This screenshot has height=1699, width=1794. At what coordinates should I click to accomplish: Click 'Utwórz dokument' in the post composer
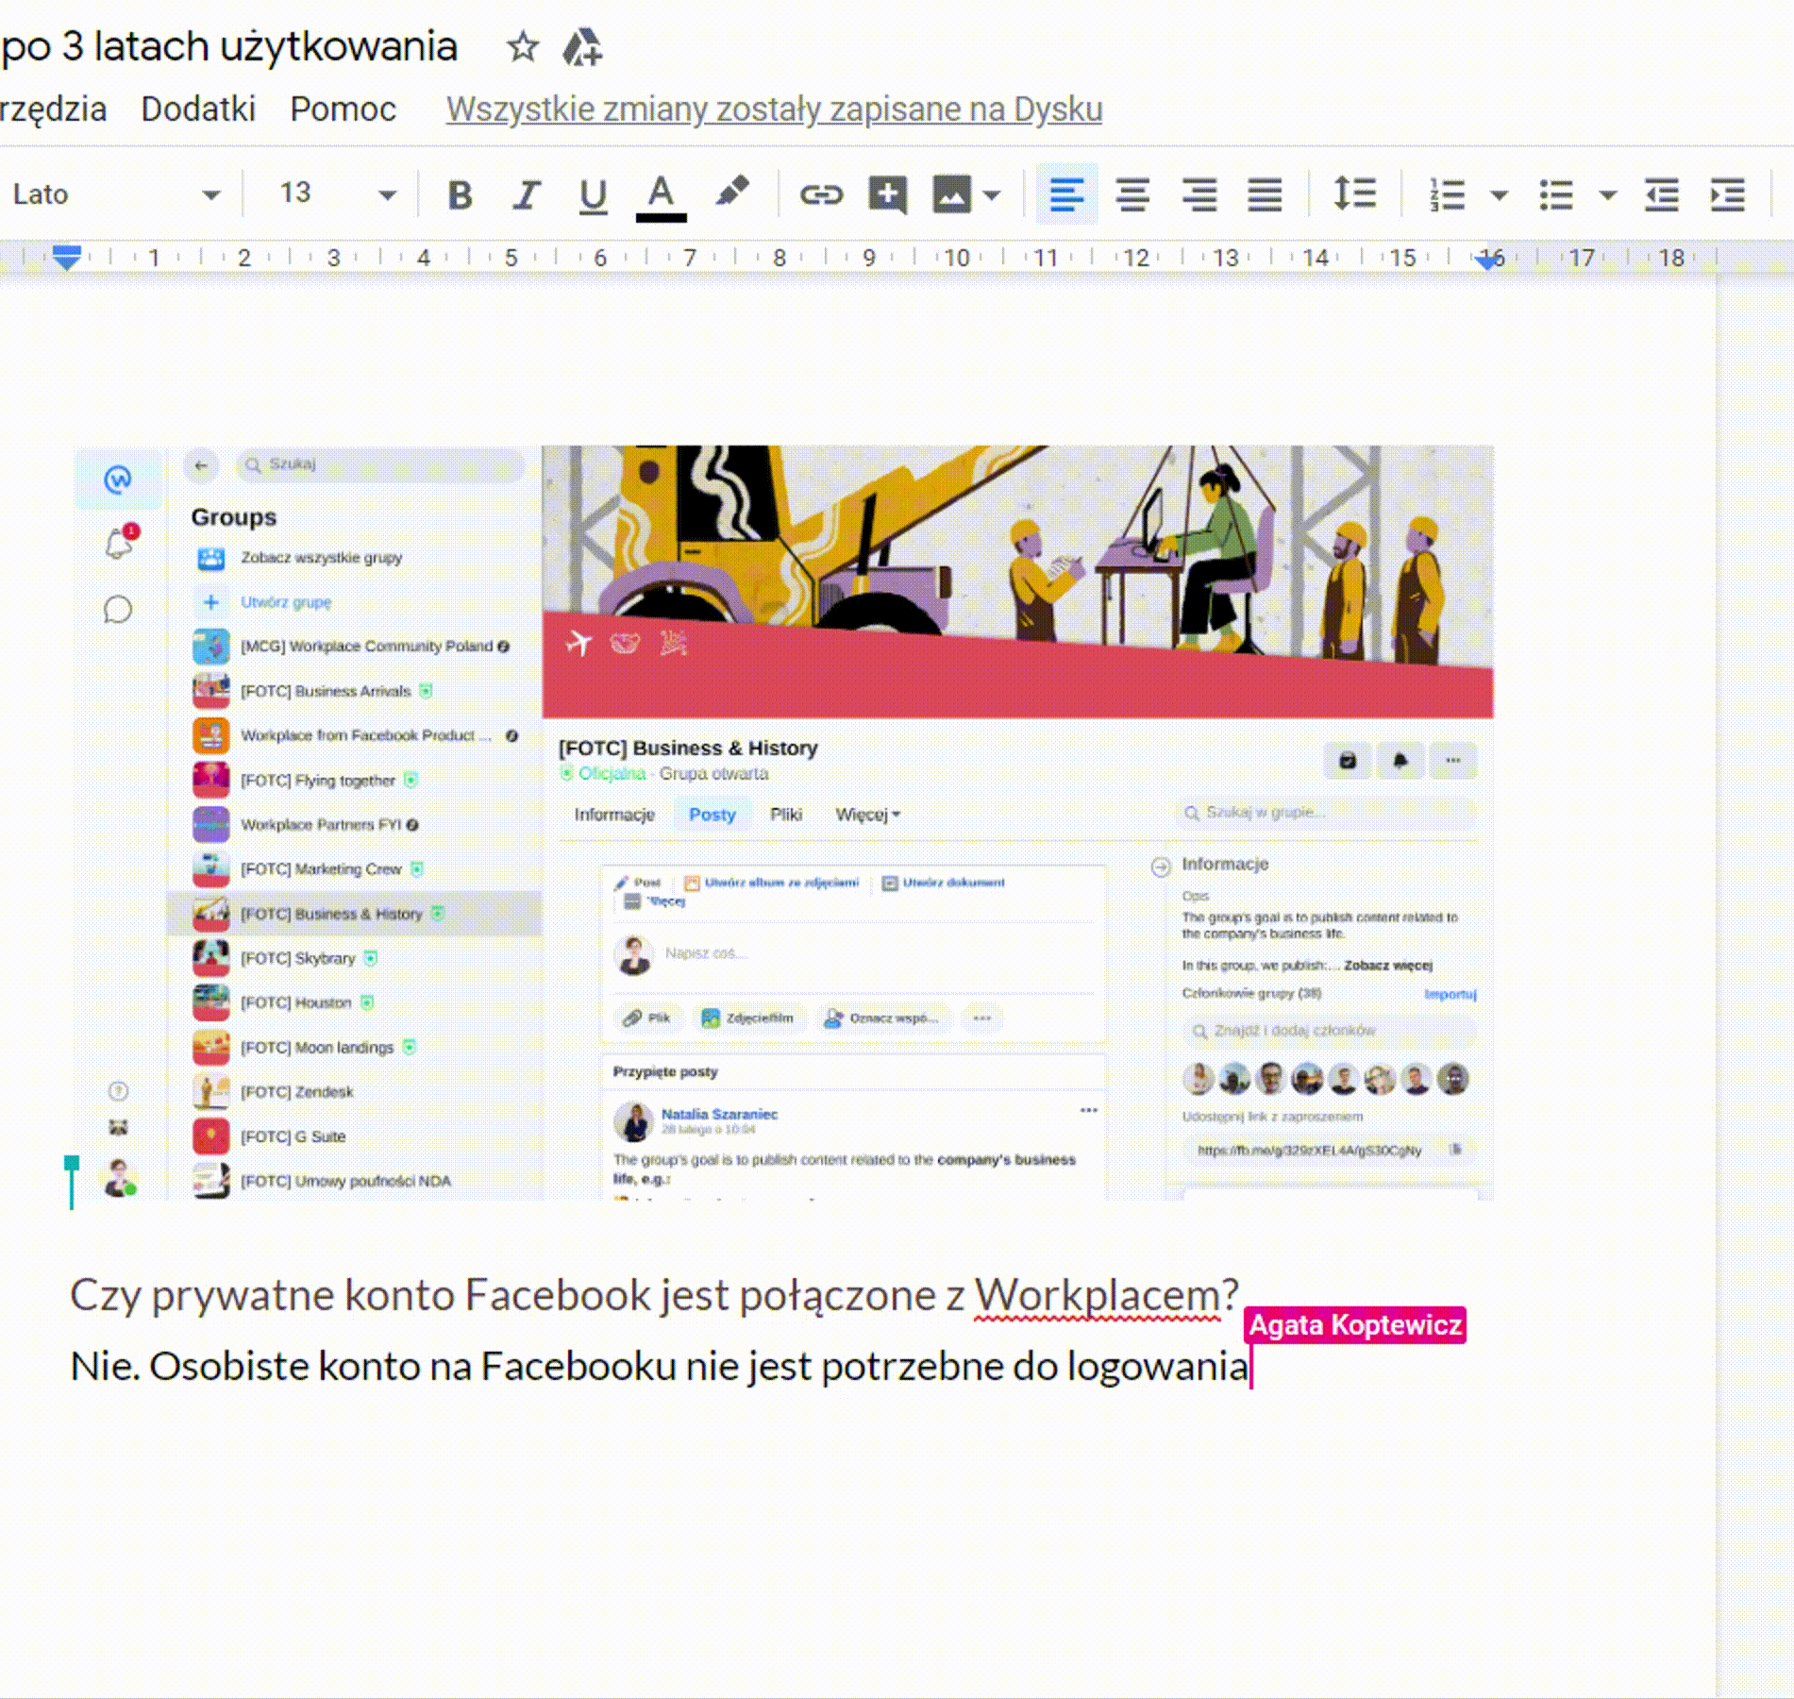pyautogui.click(x=944, y=883)
